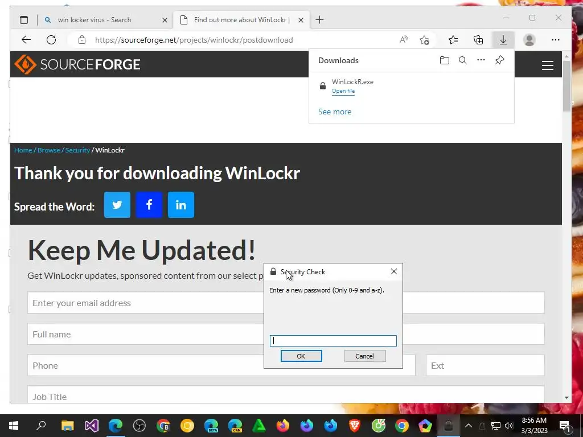This screenshot has width=583, height=437.
Task: Click the Phone field
Action: (x=221, y=365)
